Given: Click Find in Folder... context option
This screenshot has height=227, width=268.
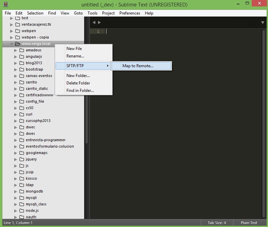Looking at the screenshot, I should tap(80, 91).
